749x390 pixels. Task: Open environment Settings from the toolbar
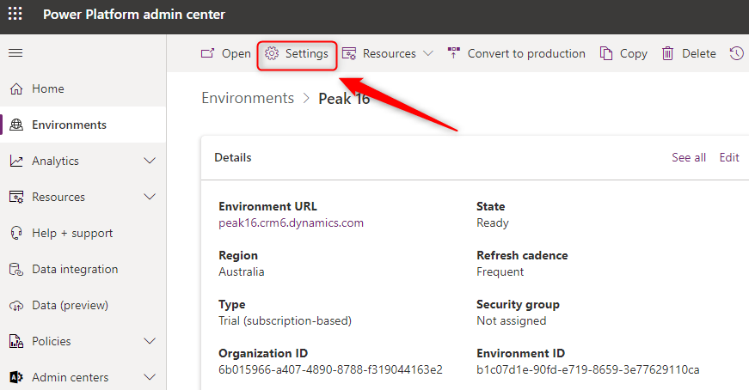(x=297, y=53)
